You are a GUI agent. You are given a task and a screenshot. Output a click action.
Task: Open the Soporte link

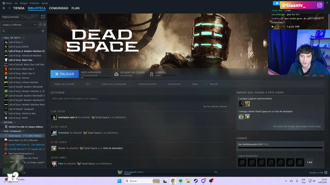(x=214, y=84)
